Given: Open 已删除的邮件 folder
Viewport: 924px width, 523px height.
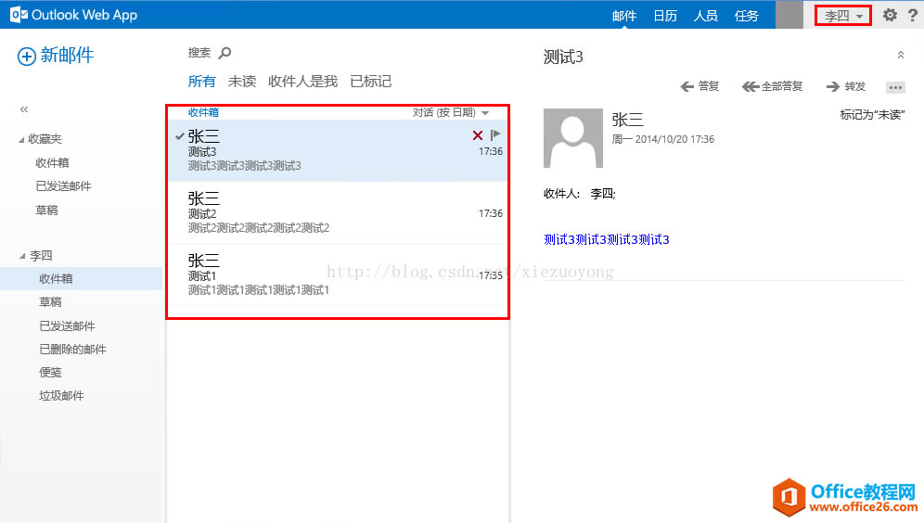Looking at the screenshot, I should click(72, 350).
